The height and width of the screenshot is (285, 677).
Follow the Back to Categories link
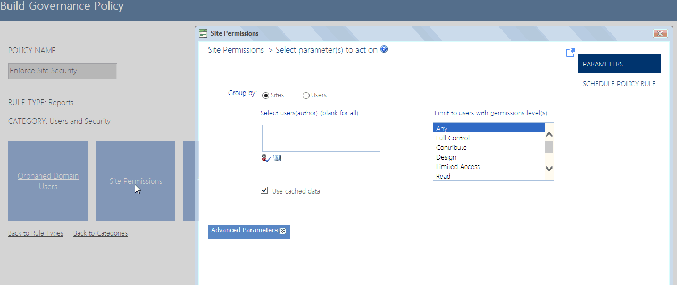click(x=101, y=233)
